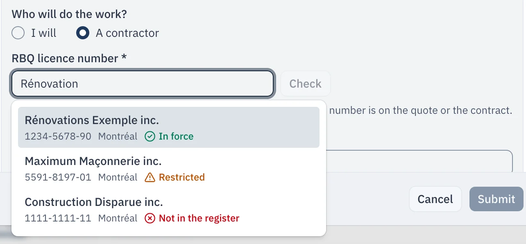Click the Check button
526x244 pixels.
[x=305, y=84]
